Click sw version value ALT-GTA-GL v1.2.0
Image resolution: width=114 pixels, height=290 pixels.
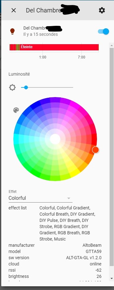(x=84, y=258)
